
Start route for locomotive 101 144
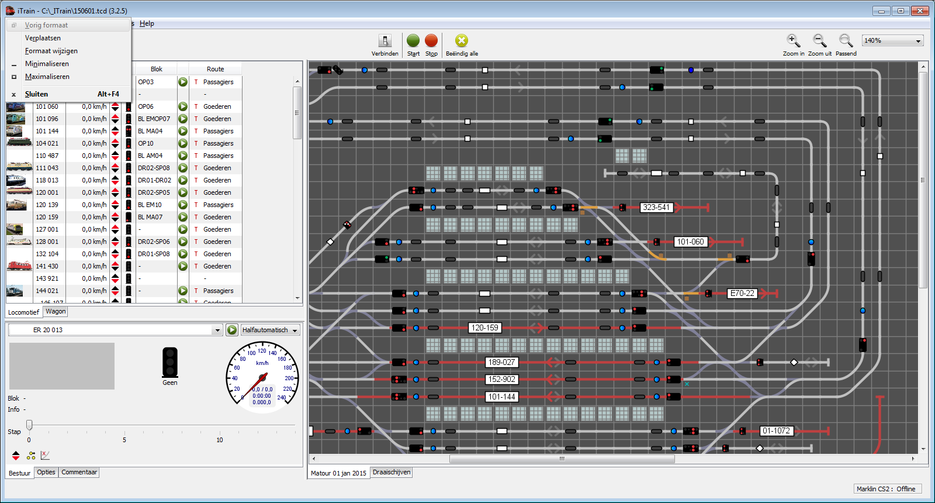tap(183, 131)
